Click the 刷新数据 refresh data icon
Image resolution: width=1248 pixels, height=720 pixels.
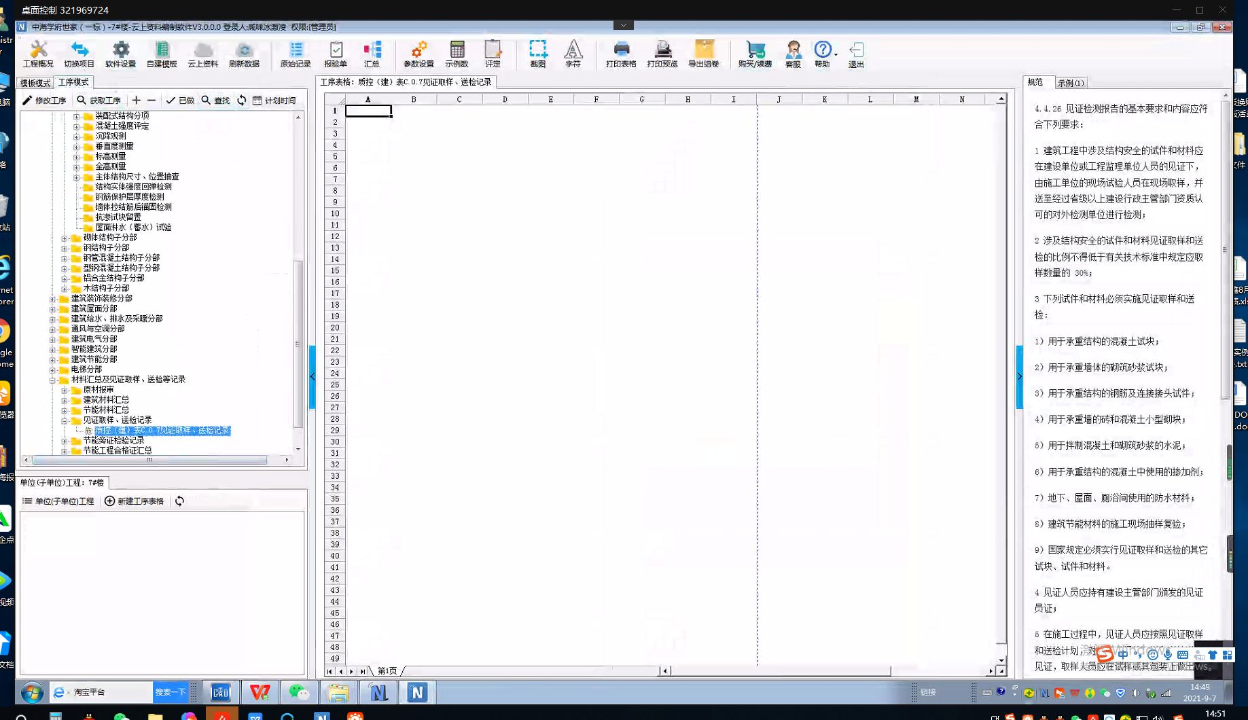point(244,54)
